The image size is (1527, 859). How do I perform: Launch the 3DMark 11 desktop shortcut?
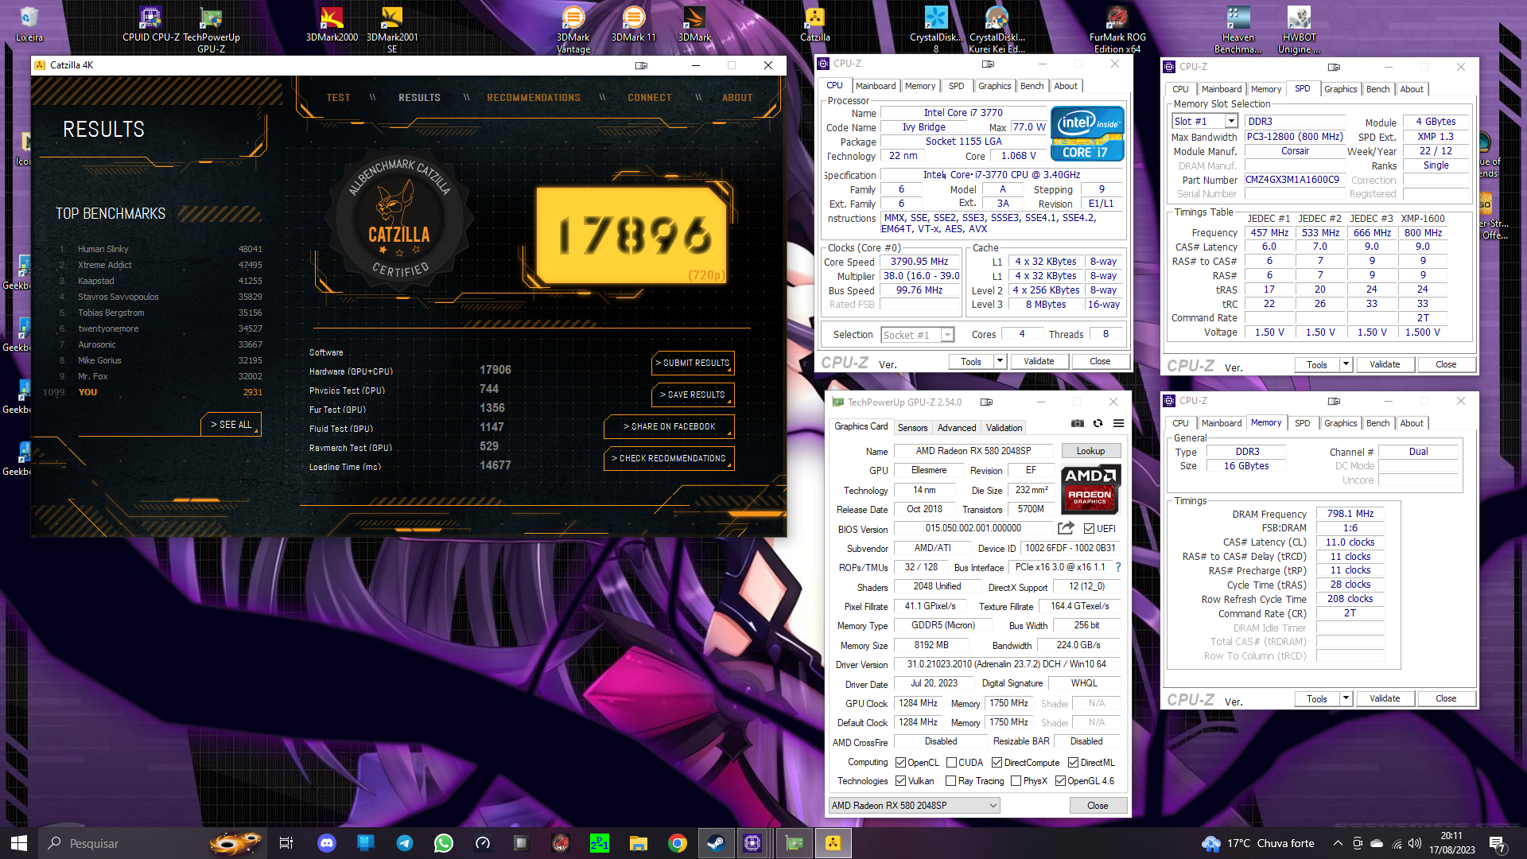point(634,24)
